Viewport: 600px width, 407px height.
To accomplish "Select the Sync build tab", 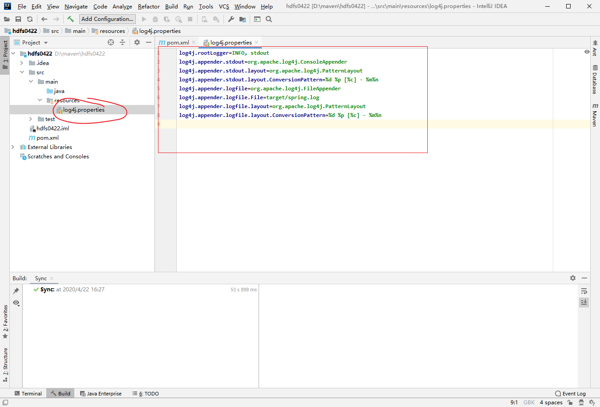I will [x=41, y=278].
